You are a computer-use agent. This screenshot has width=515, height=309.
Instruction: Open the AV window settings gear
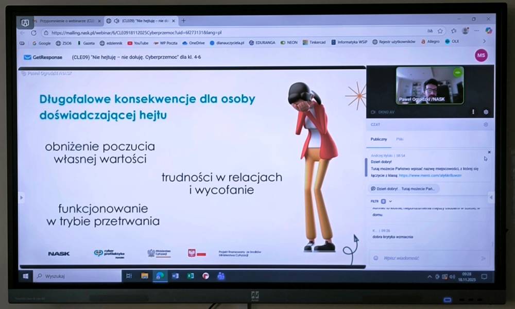[485, 112]
